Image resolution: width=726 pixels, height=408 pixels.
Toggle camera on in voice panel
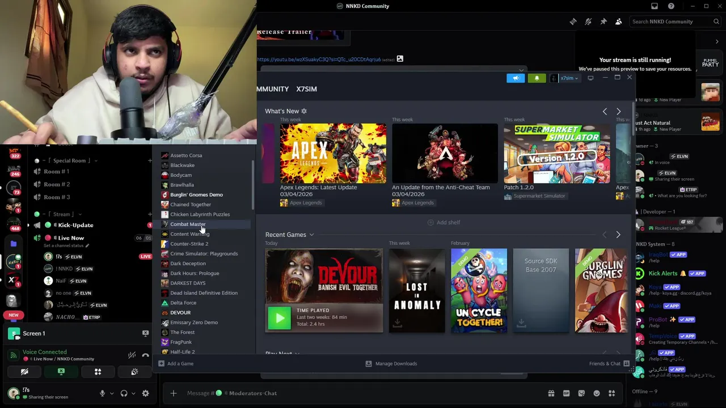(24, 372)
